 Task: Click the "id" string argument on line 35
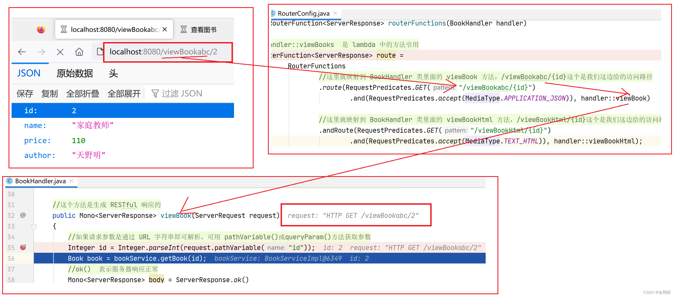coord(296,248)
